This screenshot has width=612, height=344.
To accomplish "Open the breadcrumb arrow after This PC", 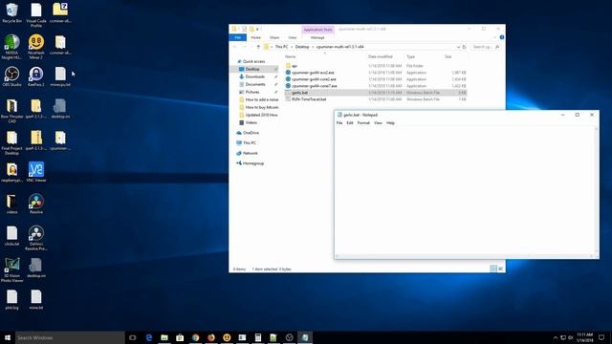I will click(x=292, y=47).
